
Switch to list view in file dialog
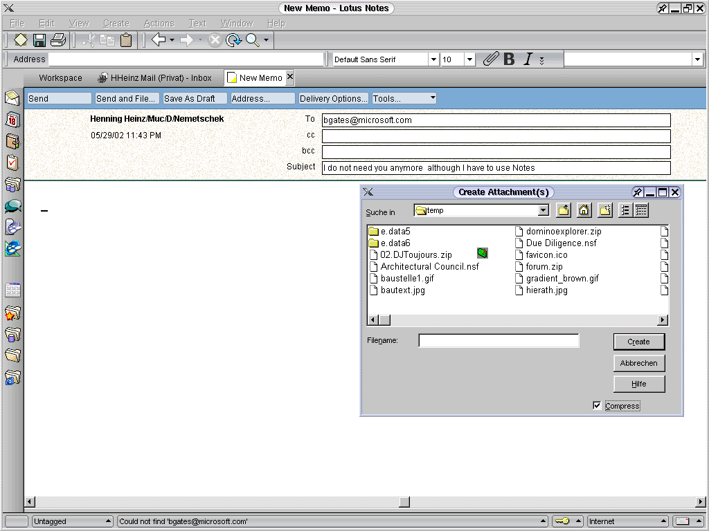[x=625, y=210]
